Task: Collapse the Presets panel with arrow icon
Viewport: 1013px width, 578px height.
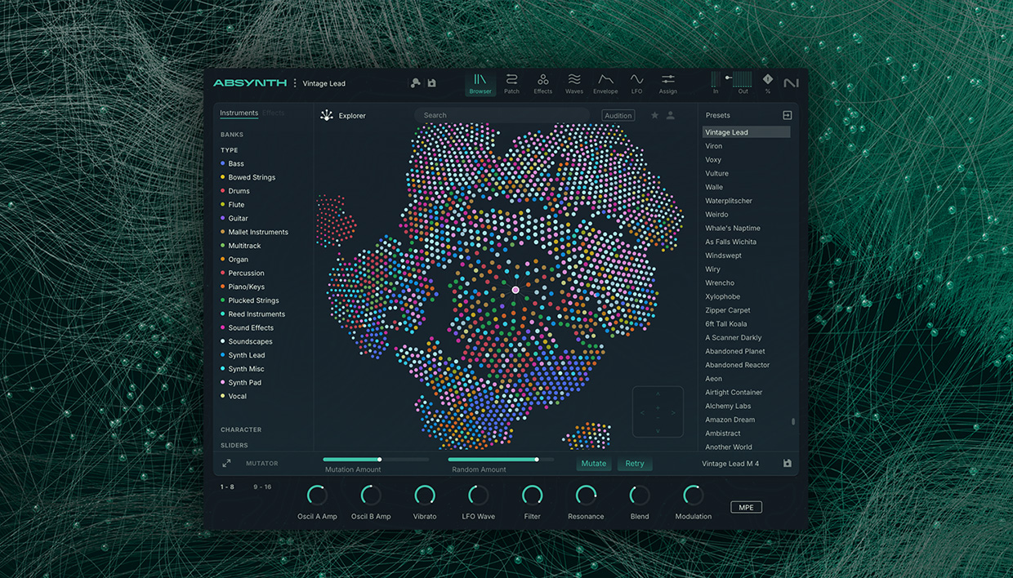Action: pyautogui.click(x=788, y=116)
